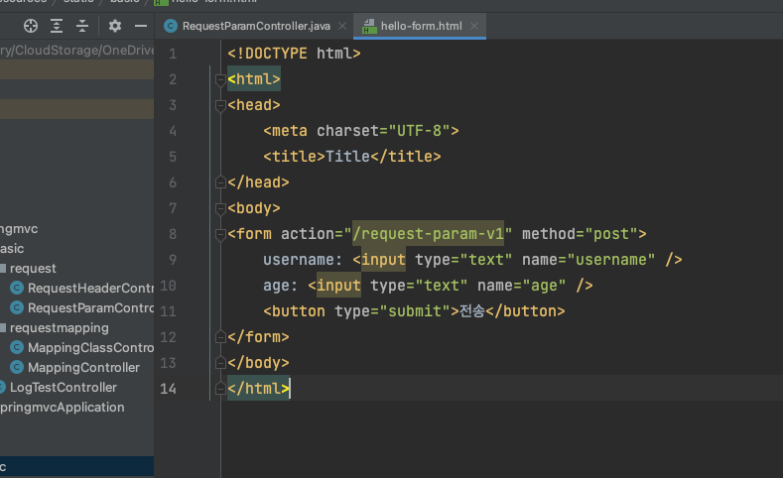Viewport: 783px width, 478px height.
Task: Click class icon beside RequestParamController tree item
Action: [17, 307]
